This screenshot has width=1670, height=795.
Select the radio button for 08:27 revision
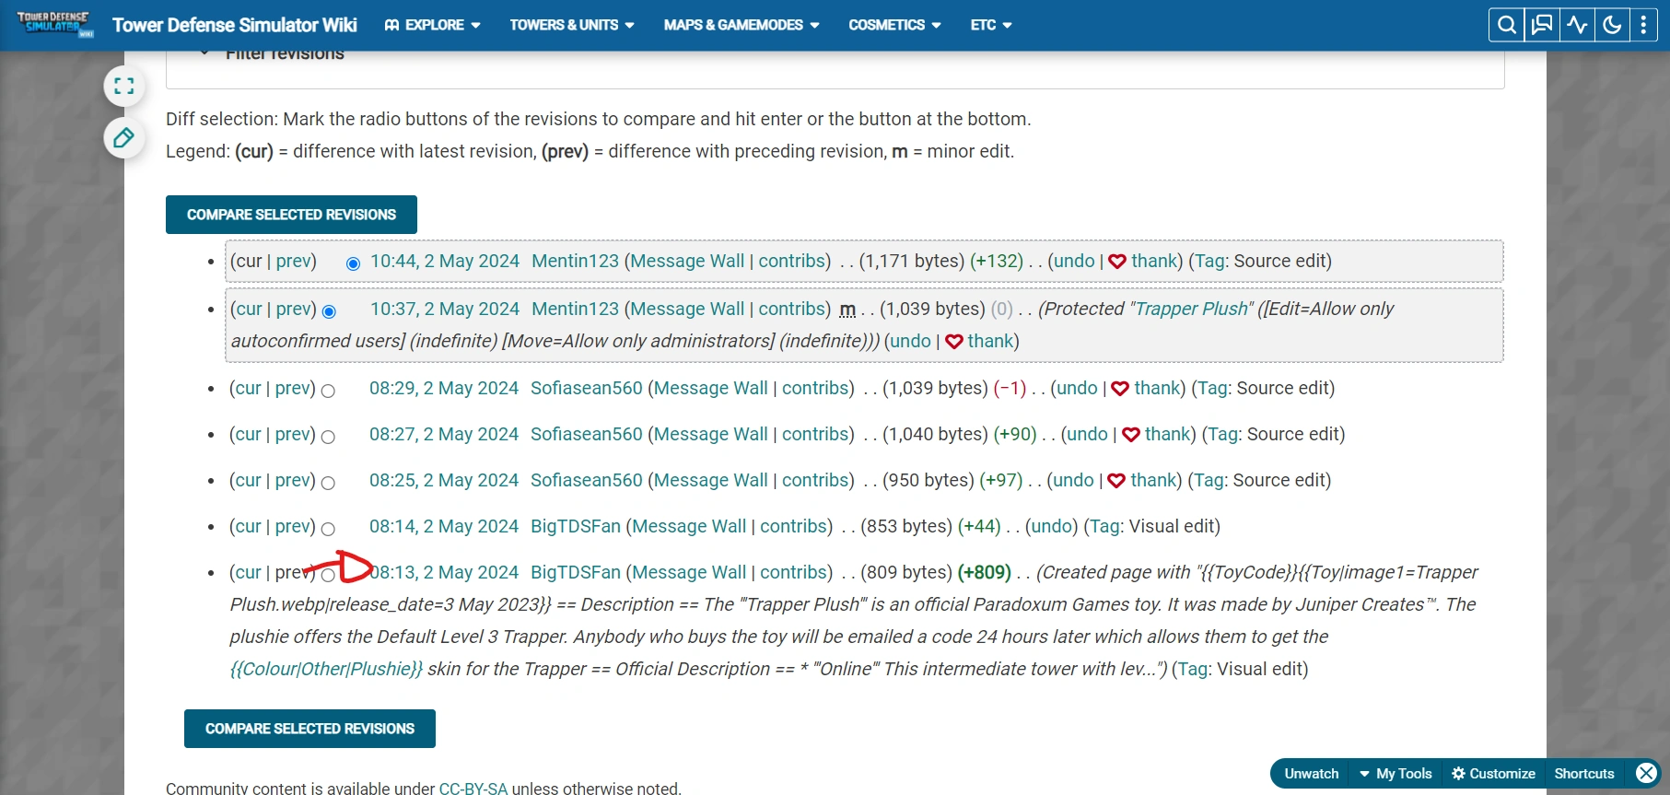point(328,437)
